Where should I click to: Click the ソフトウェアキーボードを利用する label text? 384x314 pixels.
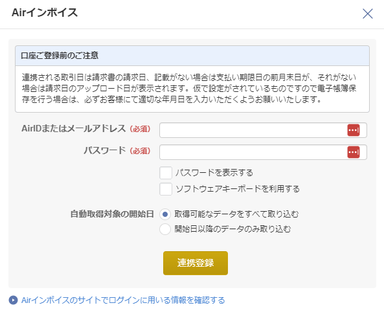pyautogui.click(x=238, y=189)
